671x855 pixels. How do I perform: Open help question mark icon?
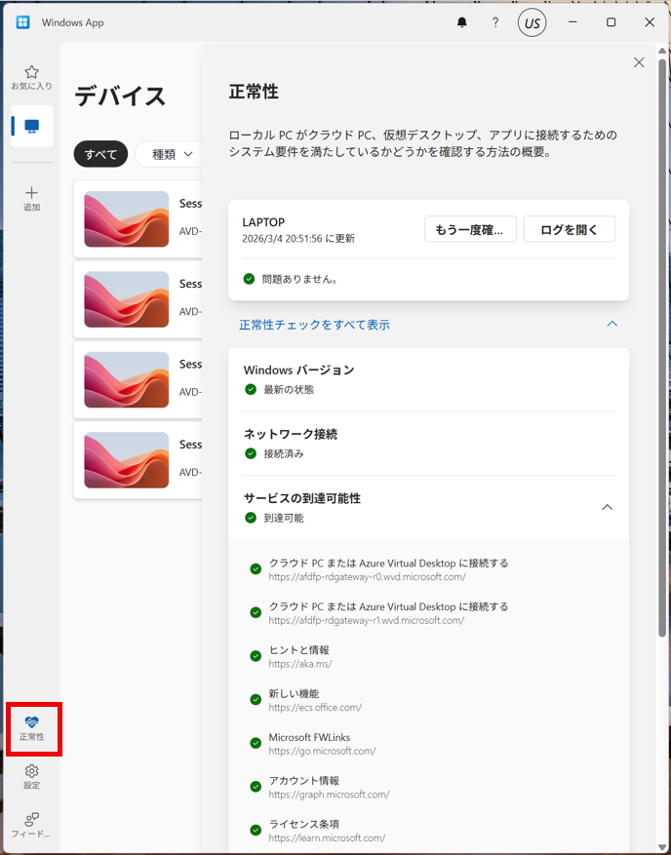495,22
